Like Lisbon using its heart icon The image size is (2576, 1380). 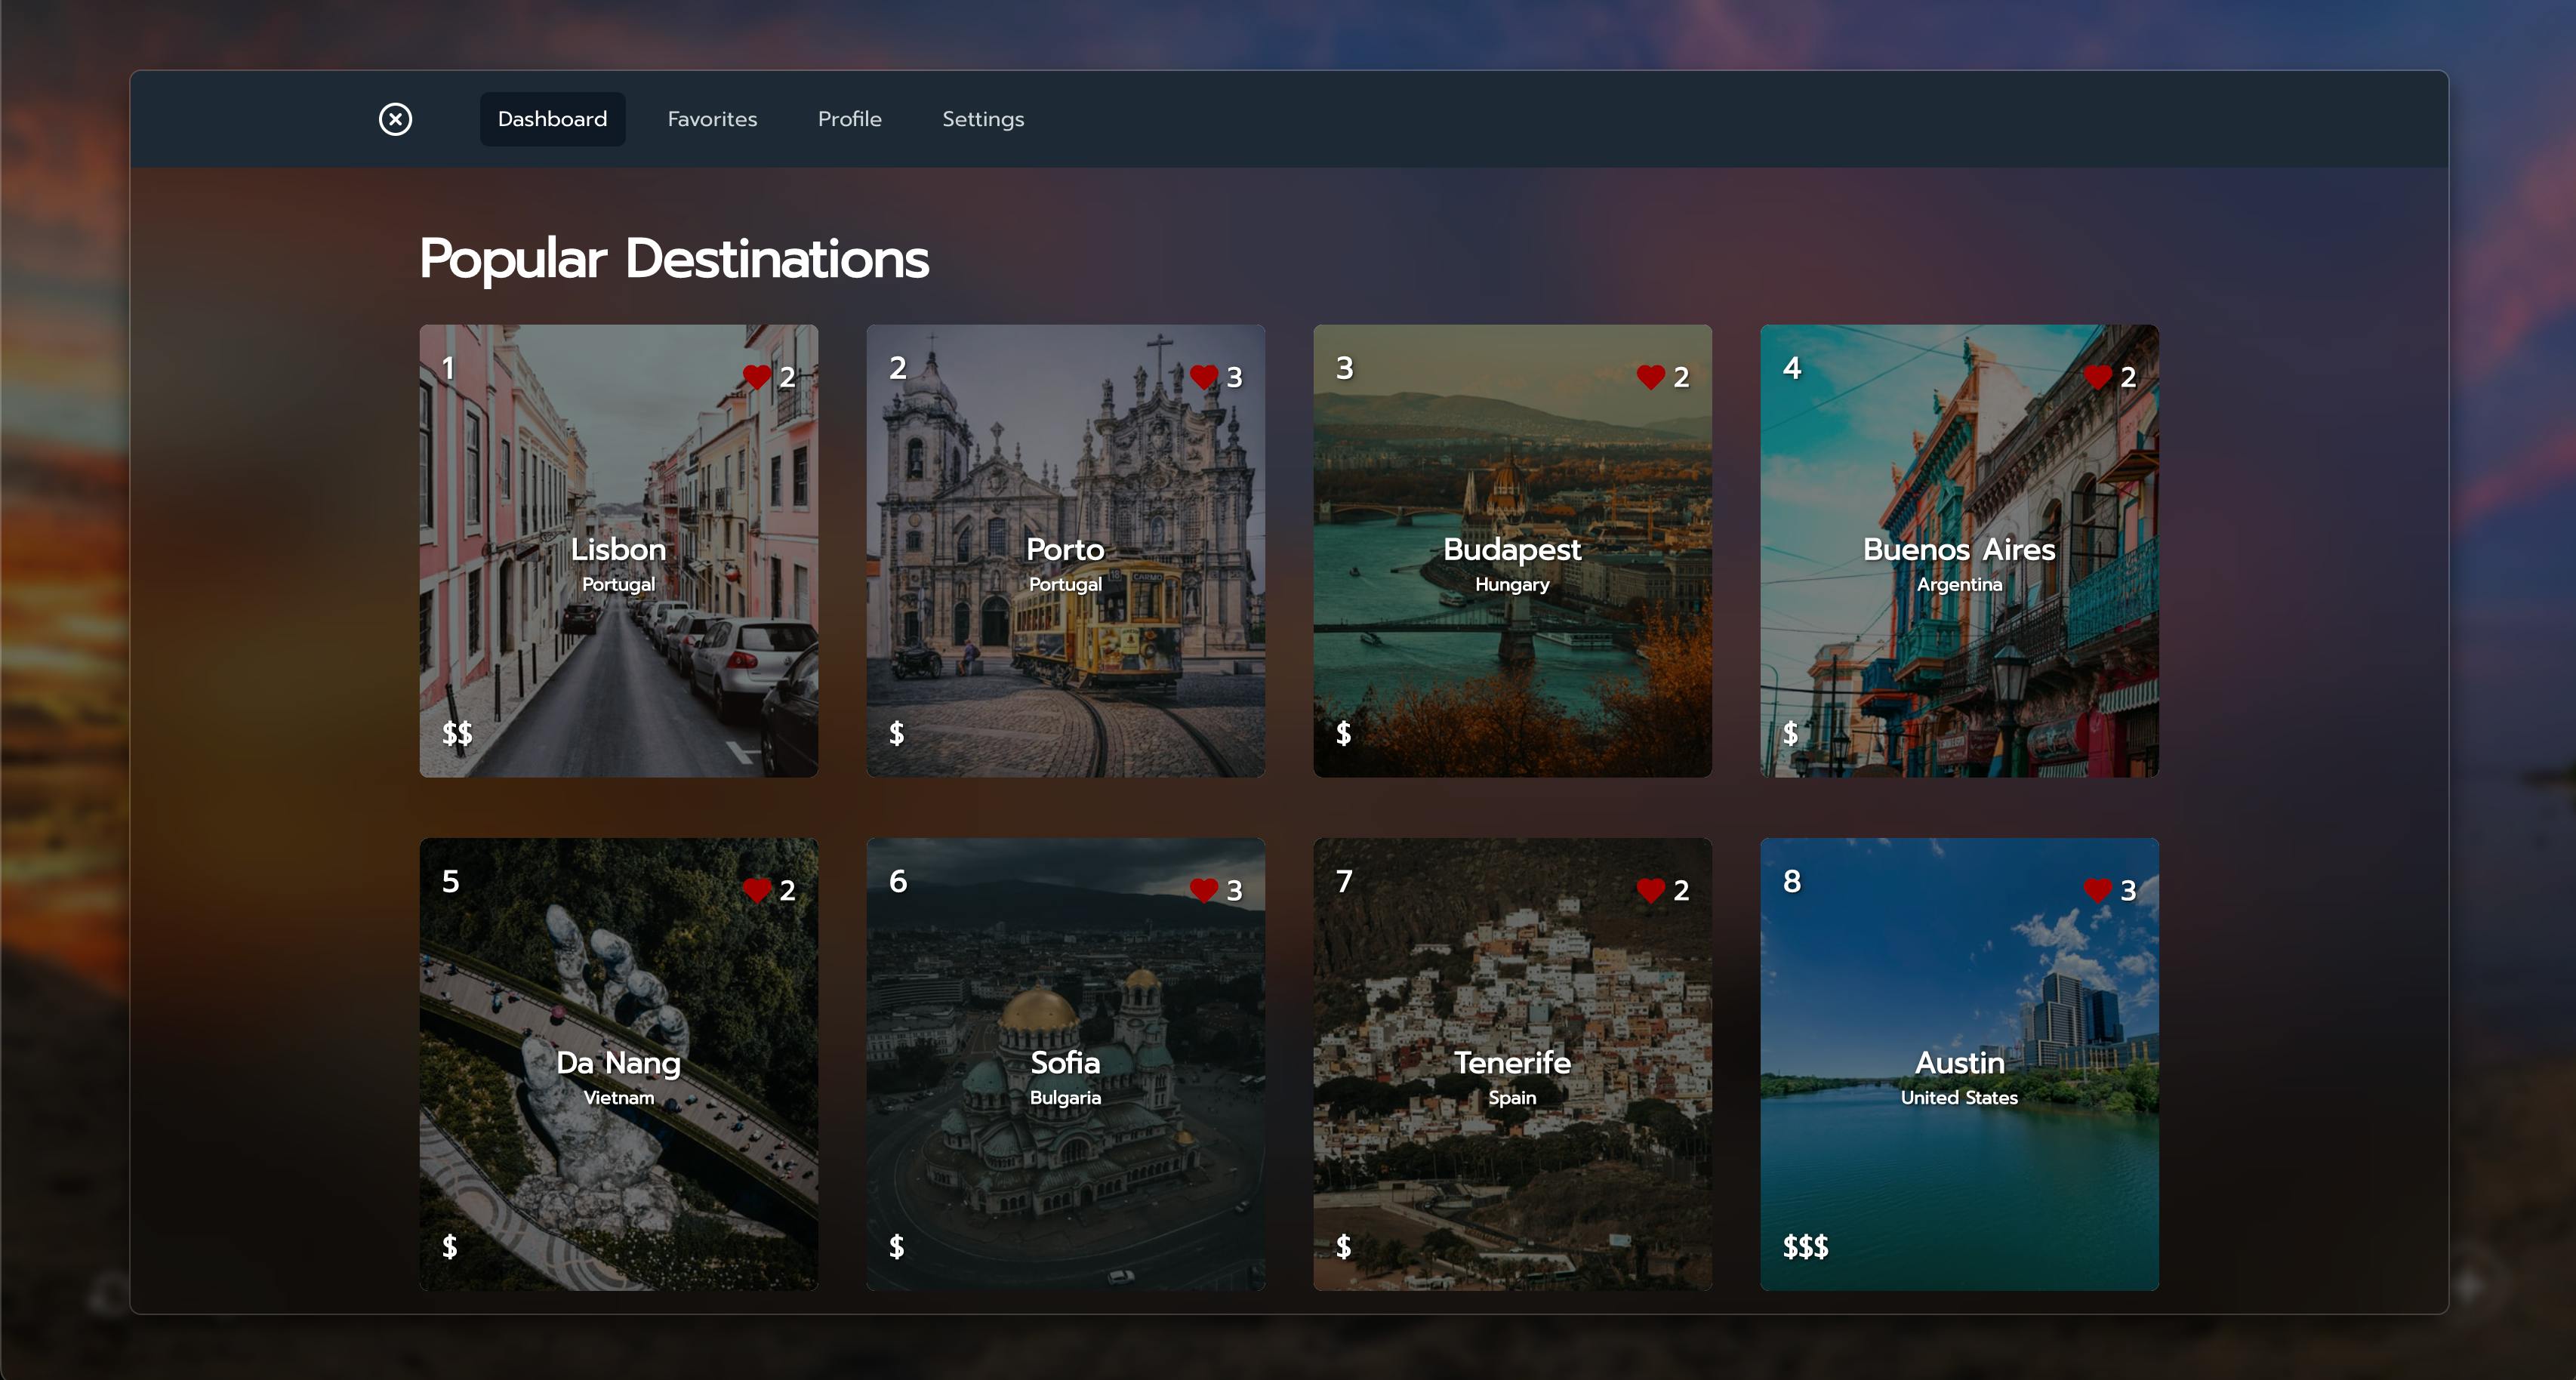[x=757, y=377]
